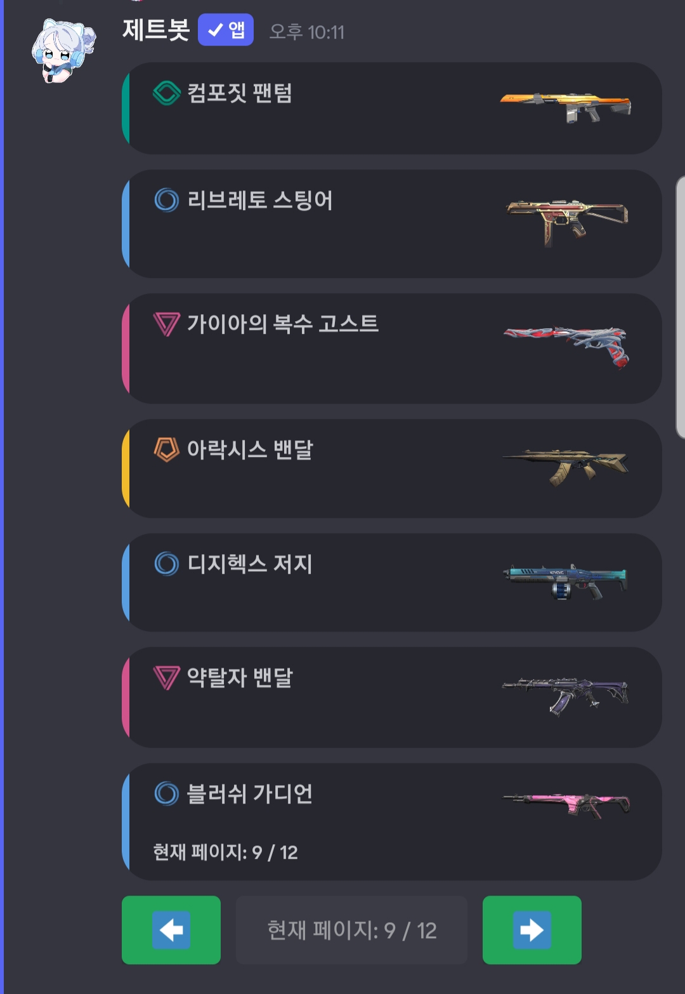This screenshot has height=994, width=685.
Task: Click the left arrow previous page button
Action: (x=171, y=930)
